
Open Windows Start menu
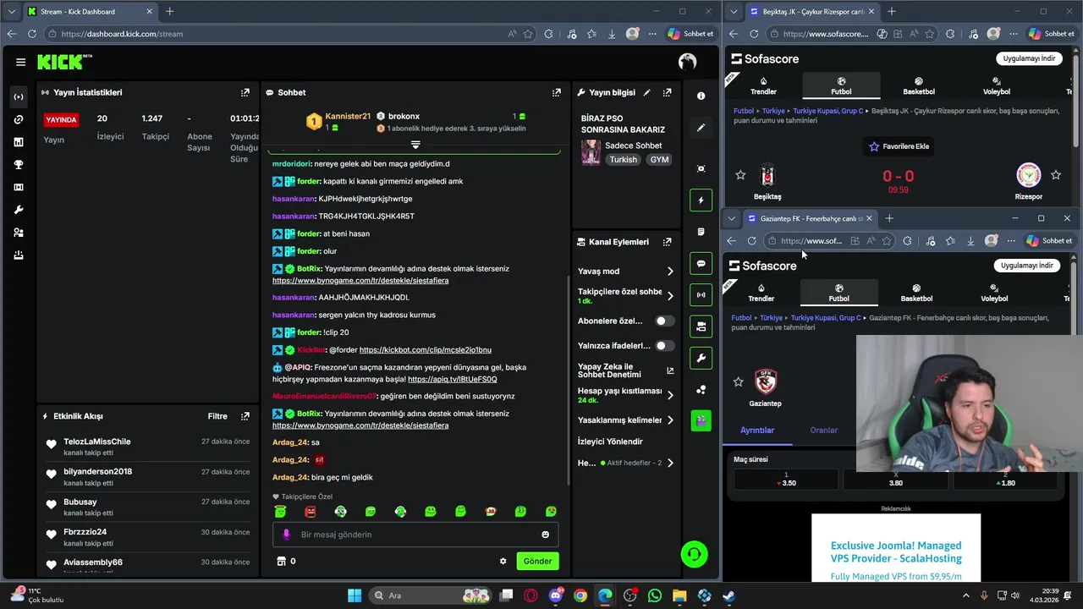[x=355, y=595]
